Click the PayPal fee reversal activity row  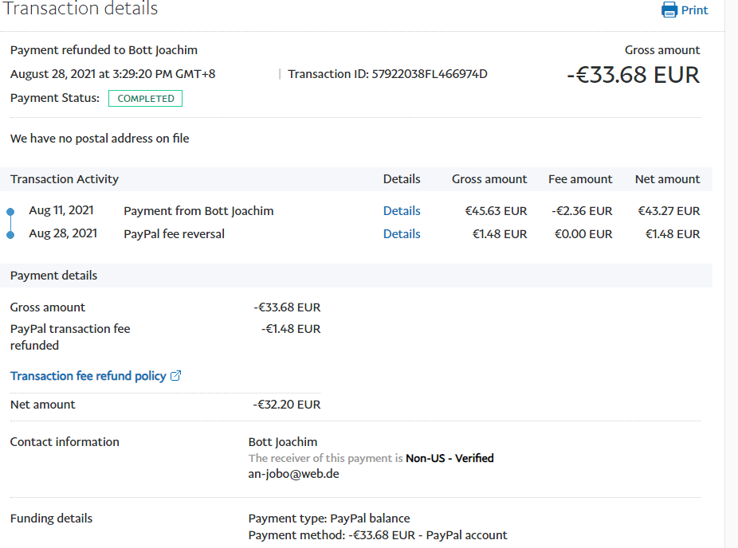pyautogui.click(x=174, y=234)
